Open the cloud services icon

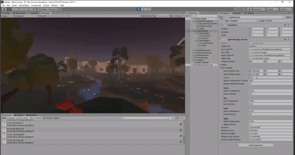(x=249, y=9)
